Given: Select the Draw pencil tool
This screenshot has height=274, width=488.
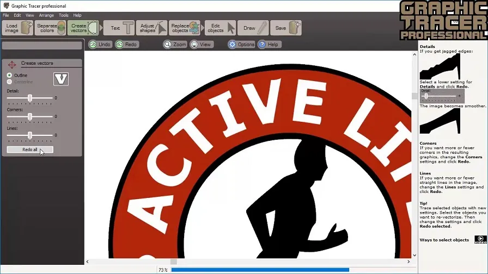Looking at the screenshot, I should coord(253,28).
